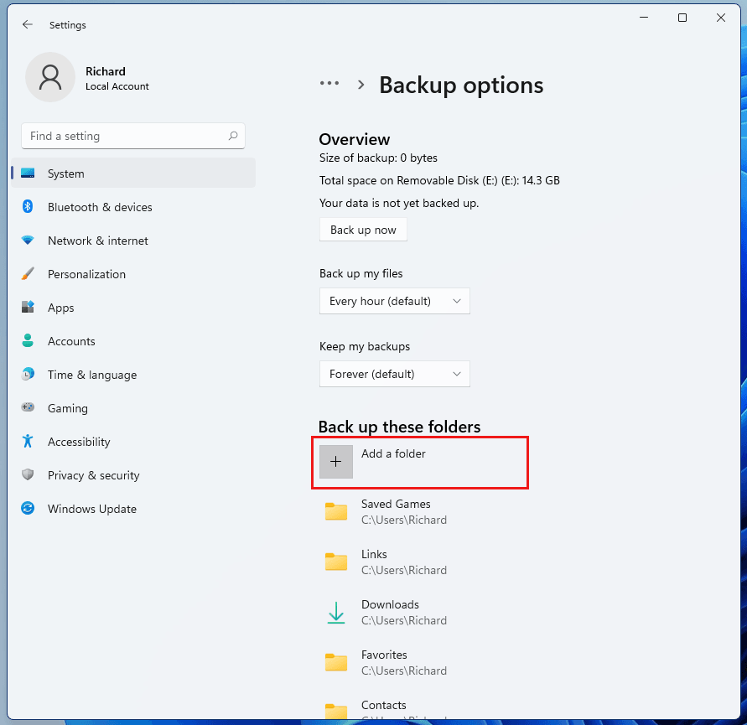Go to Privacy & security settings

[x=133, y=475]
